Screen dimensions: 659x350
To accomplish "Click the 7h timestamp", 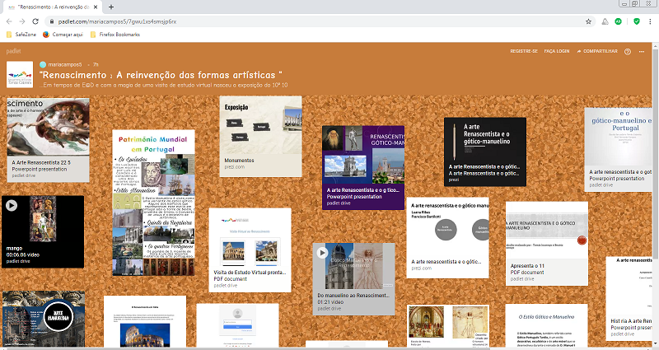I will tap(96, 65).
